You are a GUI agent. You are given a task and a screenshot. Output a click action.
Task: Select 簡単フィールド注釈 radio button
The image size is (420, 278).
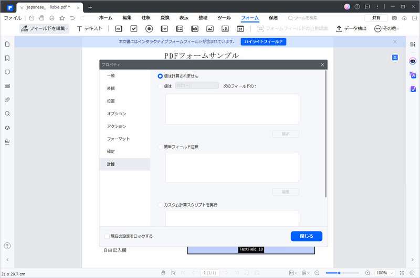click(160, 147)
